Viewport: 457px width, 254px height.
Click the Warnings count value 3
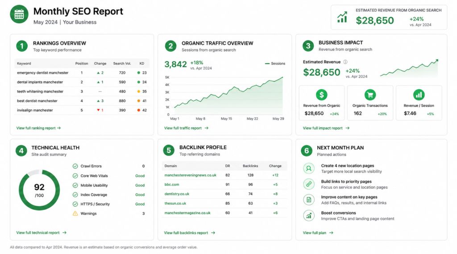click(x=143, y=213)
